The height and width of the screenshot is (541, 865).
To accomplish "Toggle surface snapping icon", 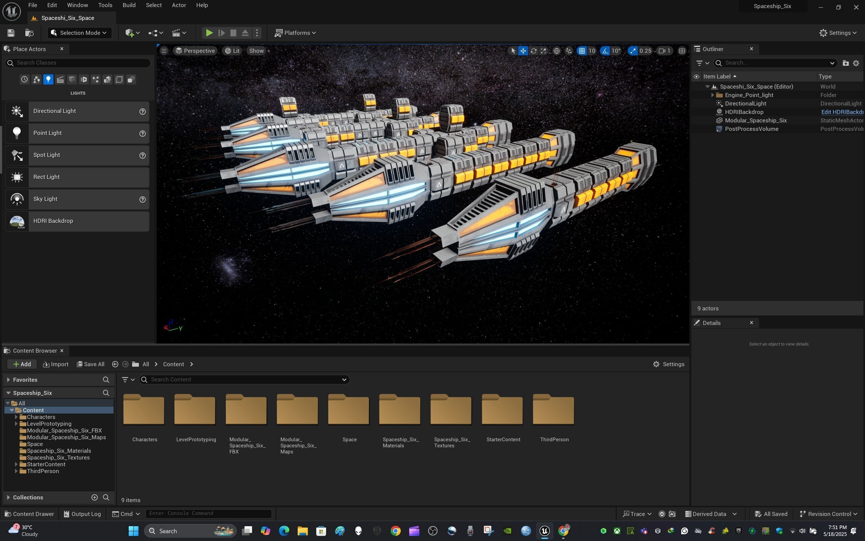I will coord(569,51).
